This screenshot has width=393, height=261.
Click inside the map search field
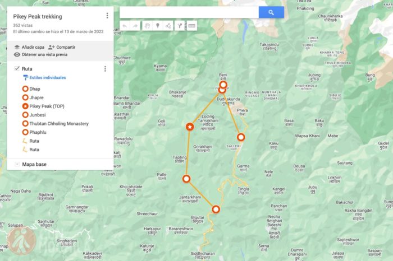coord(189,12)
